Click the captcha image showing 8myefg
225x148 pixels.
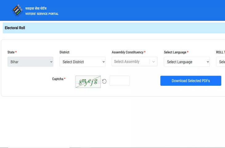click(88, 81)
